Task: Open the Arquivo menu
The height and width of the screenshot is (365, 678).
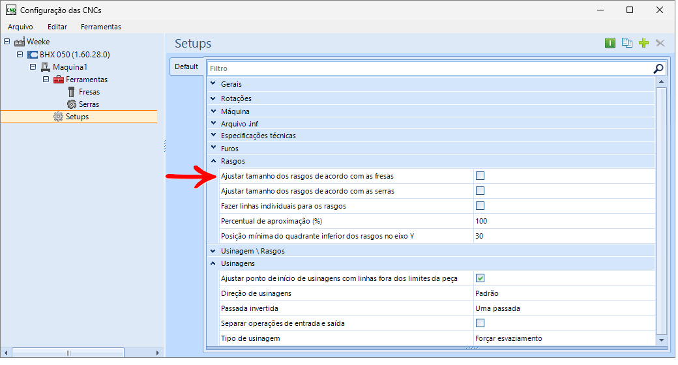Action: pos(20,27)
